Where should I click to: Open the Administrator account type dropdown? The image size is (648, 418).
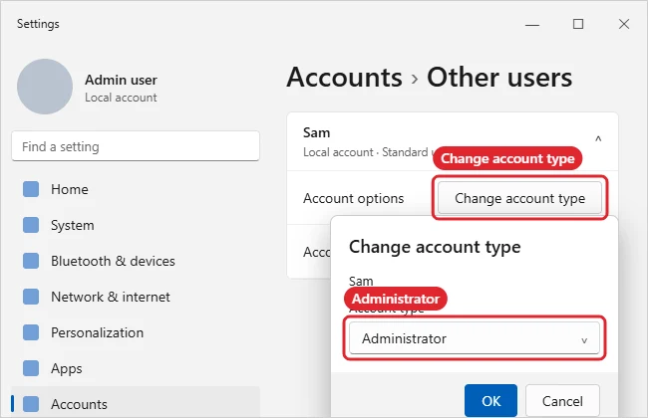[x=475, y=338]
